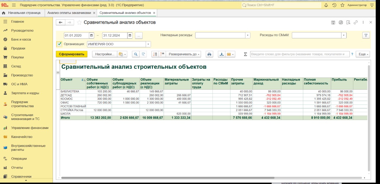Click the save report download icon

[221, 54]
